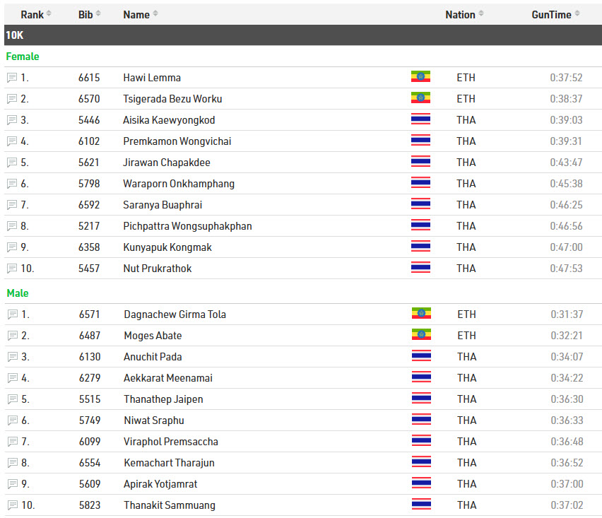Click bib number 6487

(x=90, y=336)
